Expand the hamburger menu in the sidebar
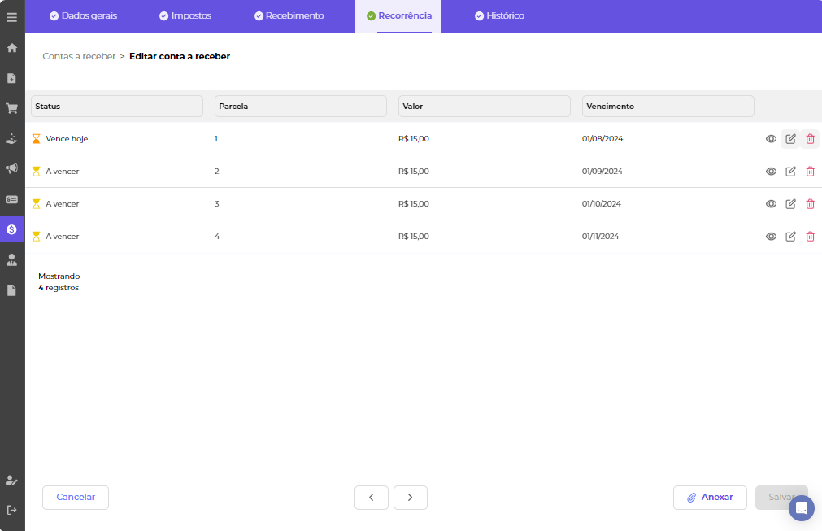This screenshot has height=531, width=822. [x=12, y=17]
